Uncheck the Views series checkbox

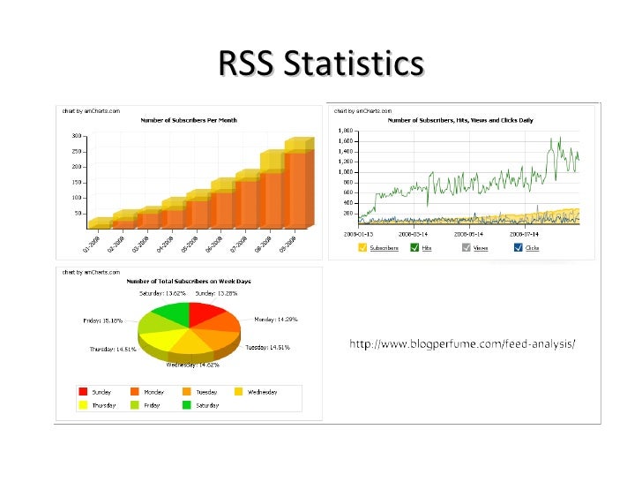tap(466, 247)
